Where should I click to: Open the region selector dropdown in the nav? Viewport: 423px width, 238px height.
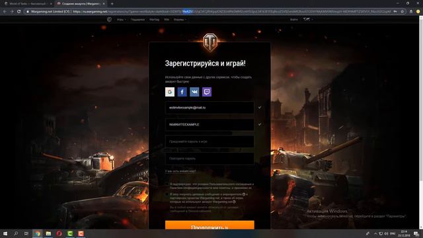point(308,19)
